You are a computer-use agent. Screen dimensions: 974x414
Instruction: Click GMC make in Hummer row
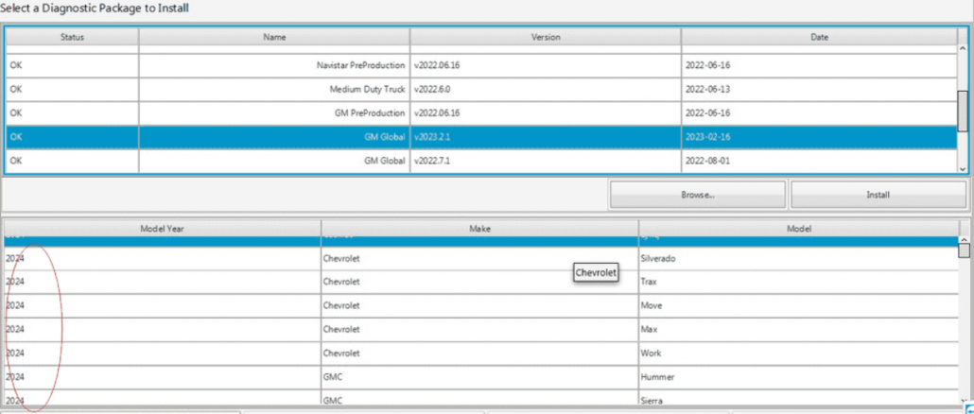point(479,377)
